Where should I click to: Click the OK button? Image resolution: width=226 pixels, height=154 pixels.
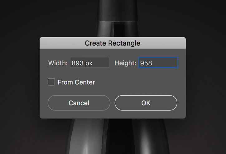pos(146,103)
